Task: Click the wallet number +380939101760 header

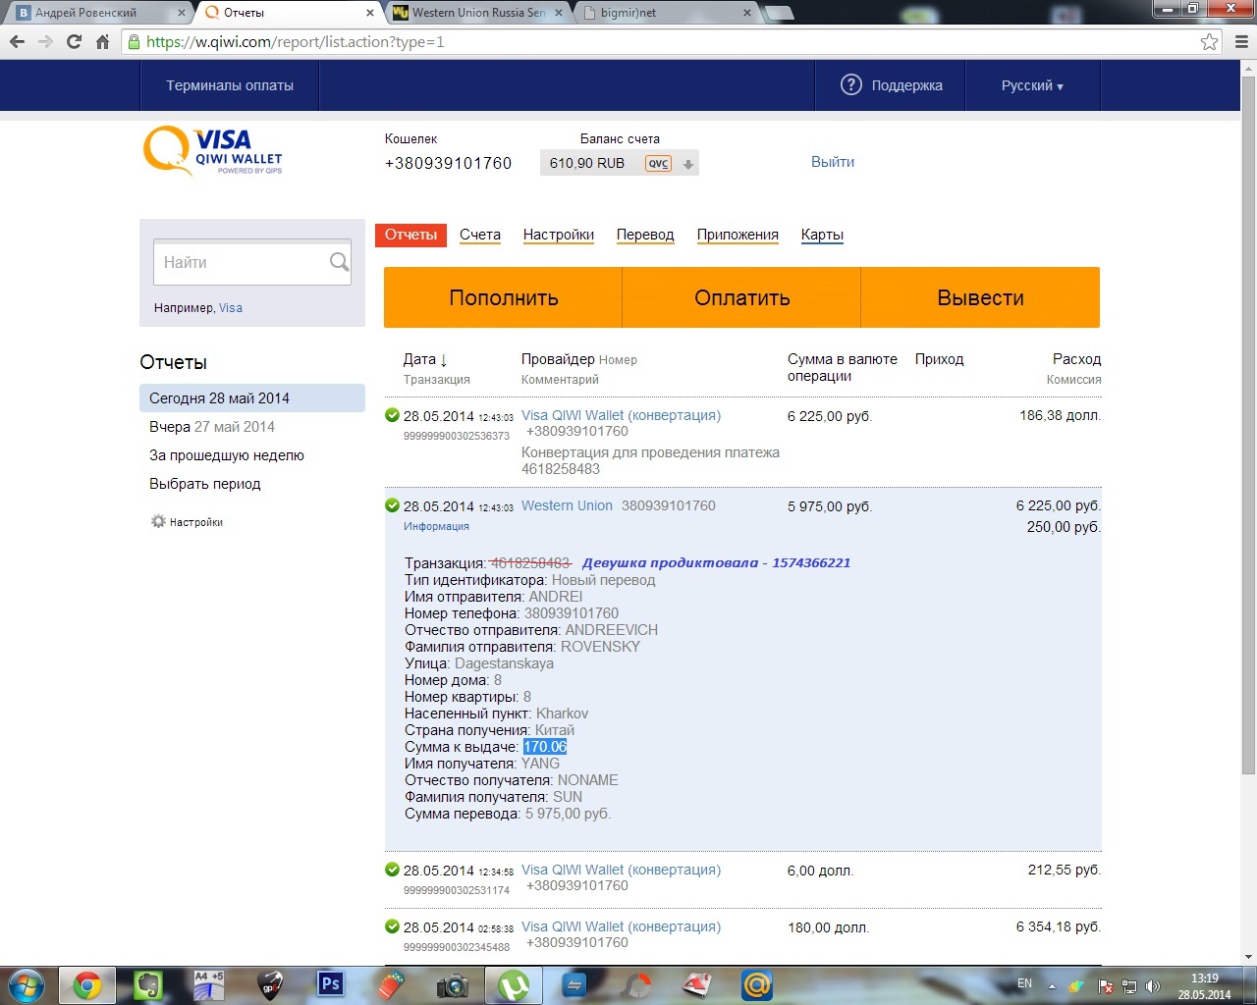Action: pyautogui.click(x=448, y=163)
